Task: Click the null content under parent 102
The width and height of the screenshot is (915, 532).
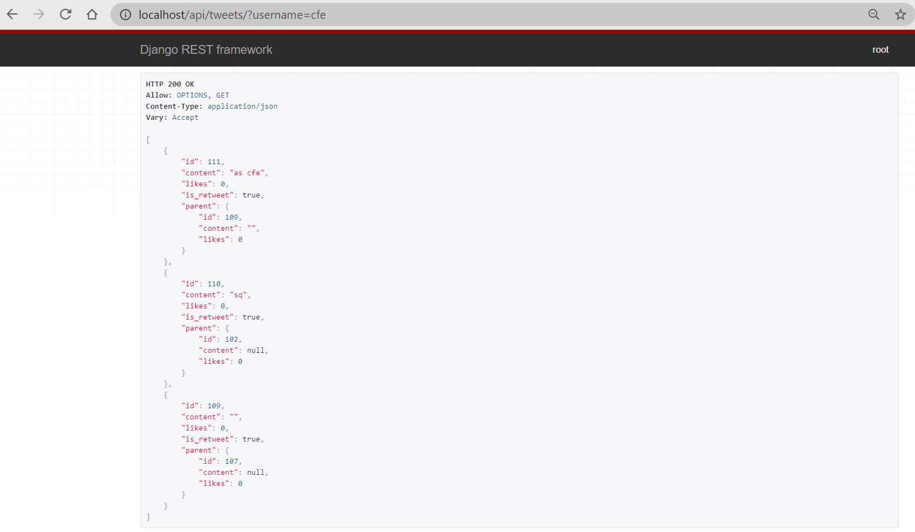Action: 256,351
